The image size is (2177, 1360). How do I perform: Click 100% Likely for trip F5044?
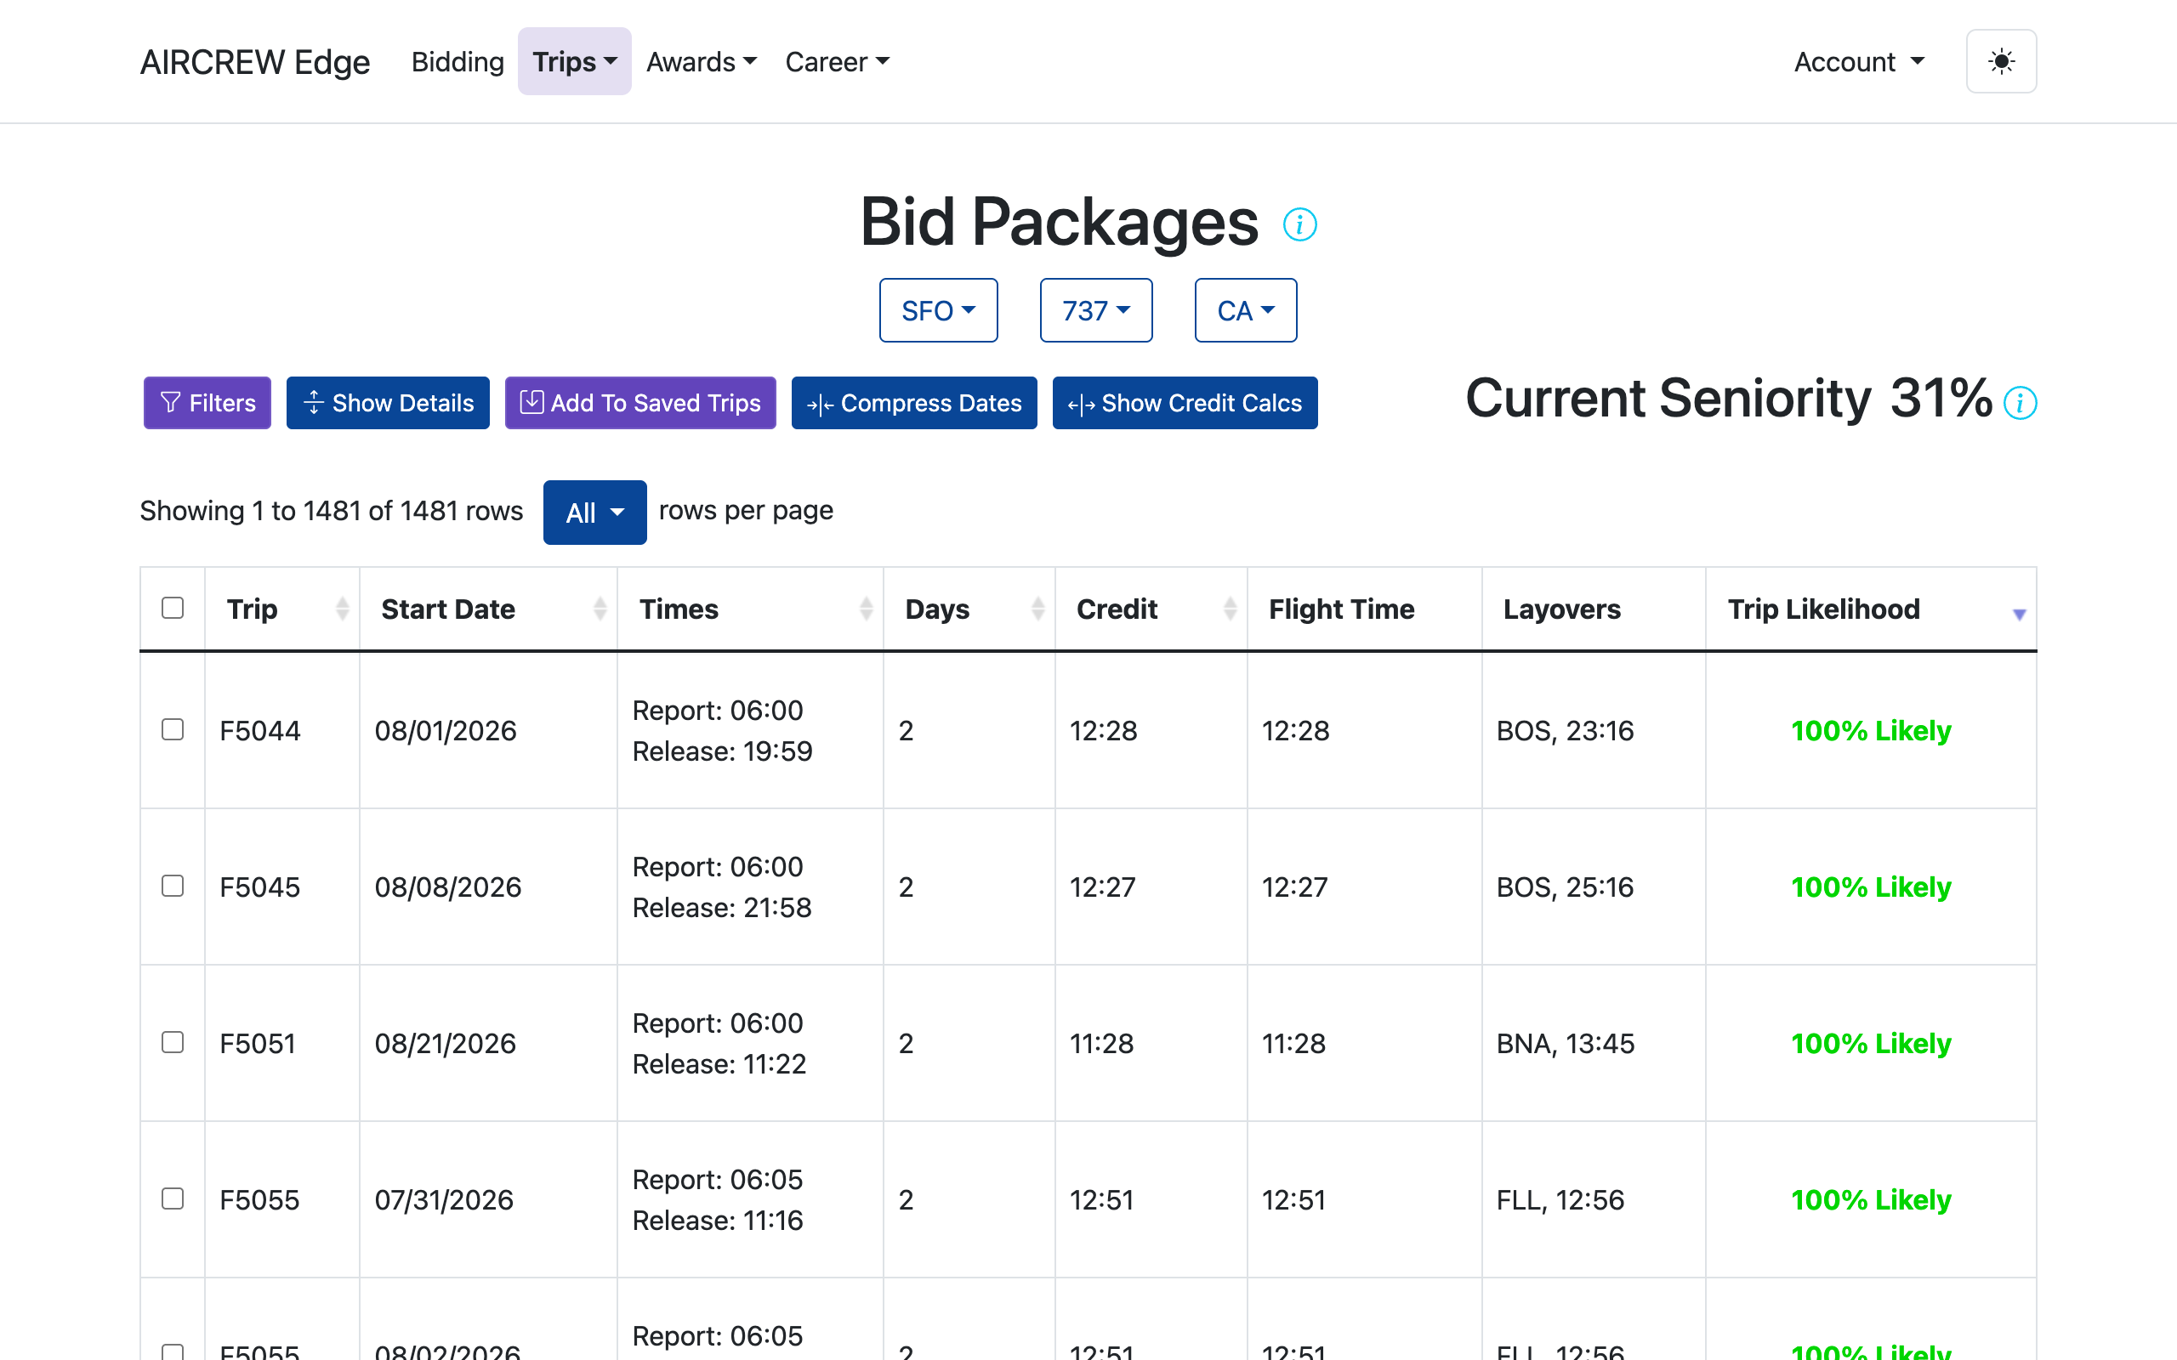click(x=1871, y=730)
